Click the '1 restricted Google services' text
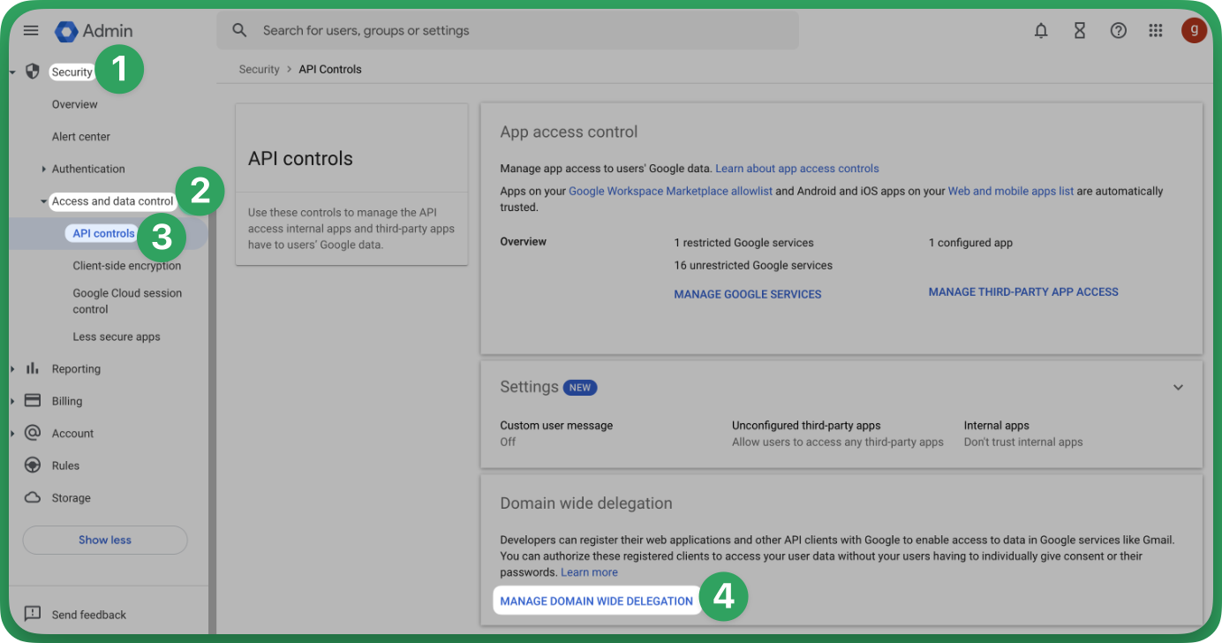 [743, 242]
